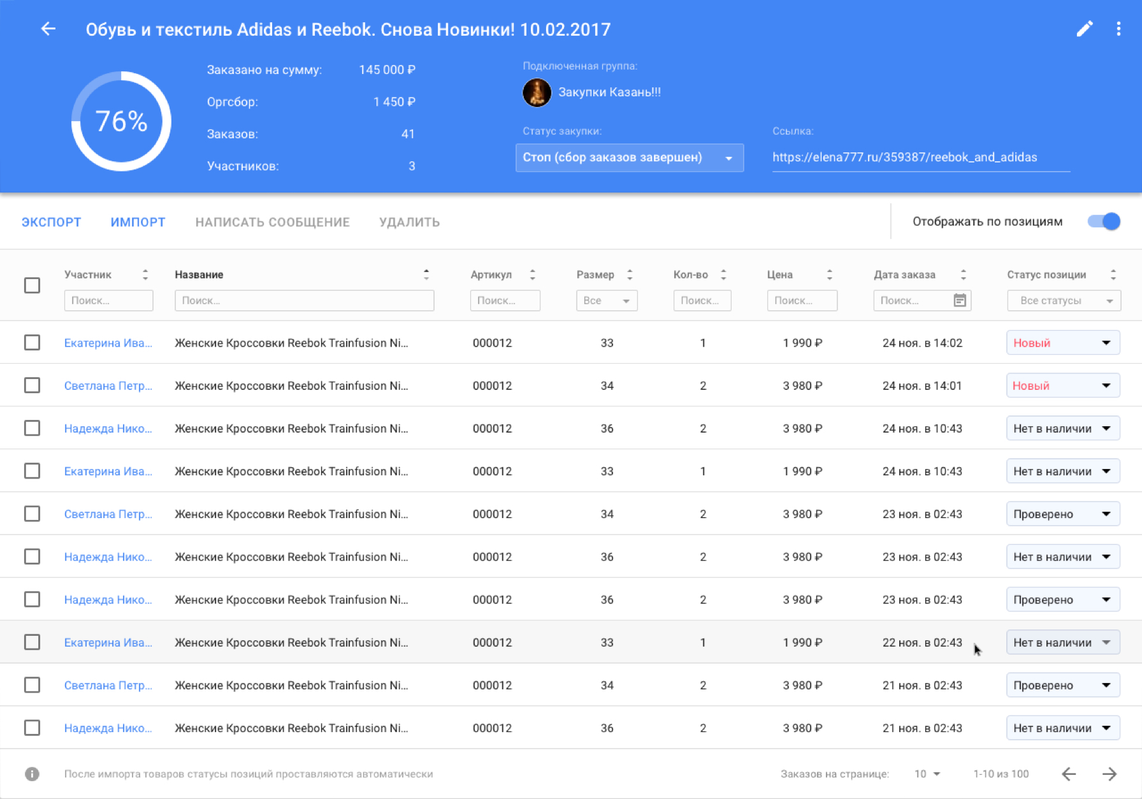1142x799 pixels.
Task: Sort by Размер column arrows
Action: coord(630,275)
